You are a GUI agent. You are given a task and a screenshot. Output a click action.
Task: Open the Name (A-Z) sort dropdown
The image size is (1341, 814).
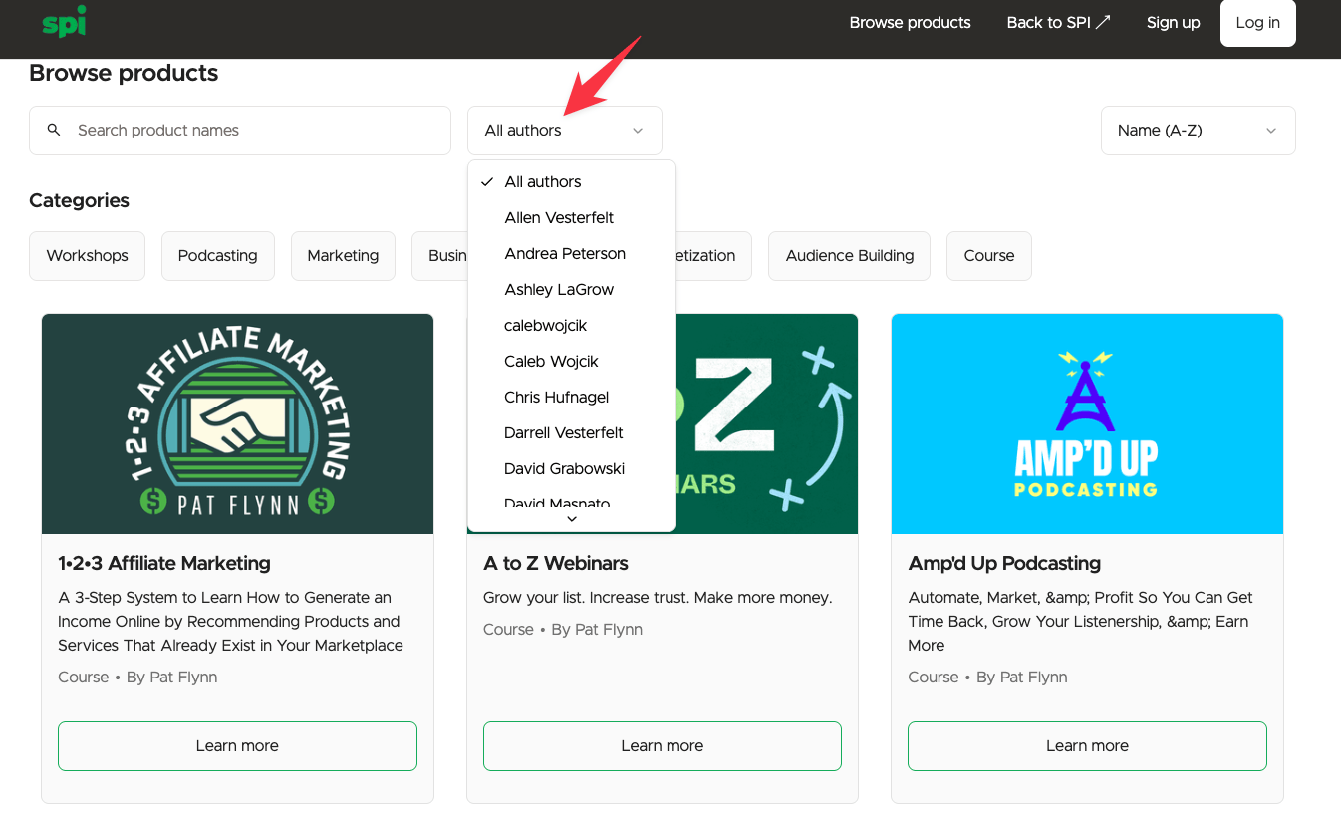click(x=1197, y=131)
